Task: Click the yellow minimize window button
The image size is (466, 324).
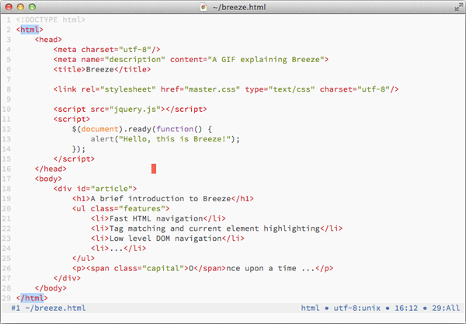Action: coord(20,7)
